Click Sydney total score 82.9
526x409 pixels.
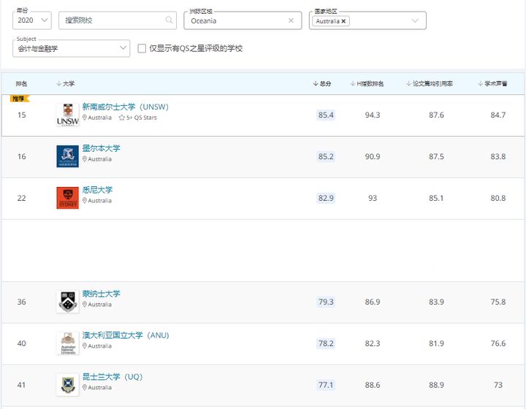326,198
